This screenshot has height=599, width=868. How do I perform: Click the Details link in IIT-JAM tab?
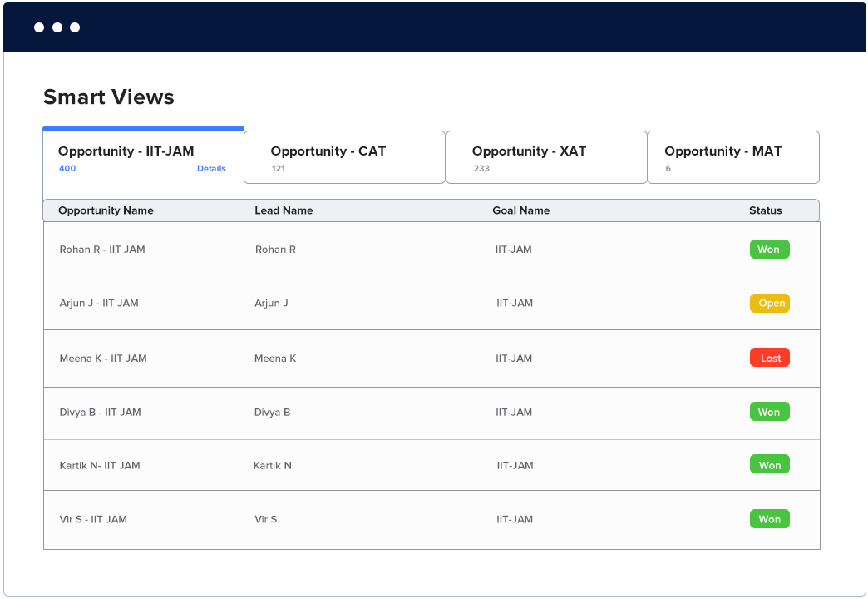pyautogui.click(x=211, y=169)
